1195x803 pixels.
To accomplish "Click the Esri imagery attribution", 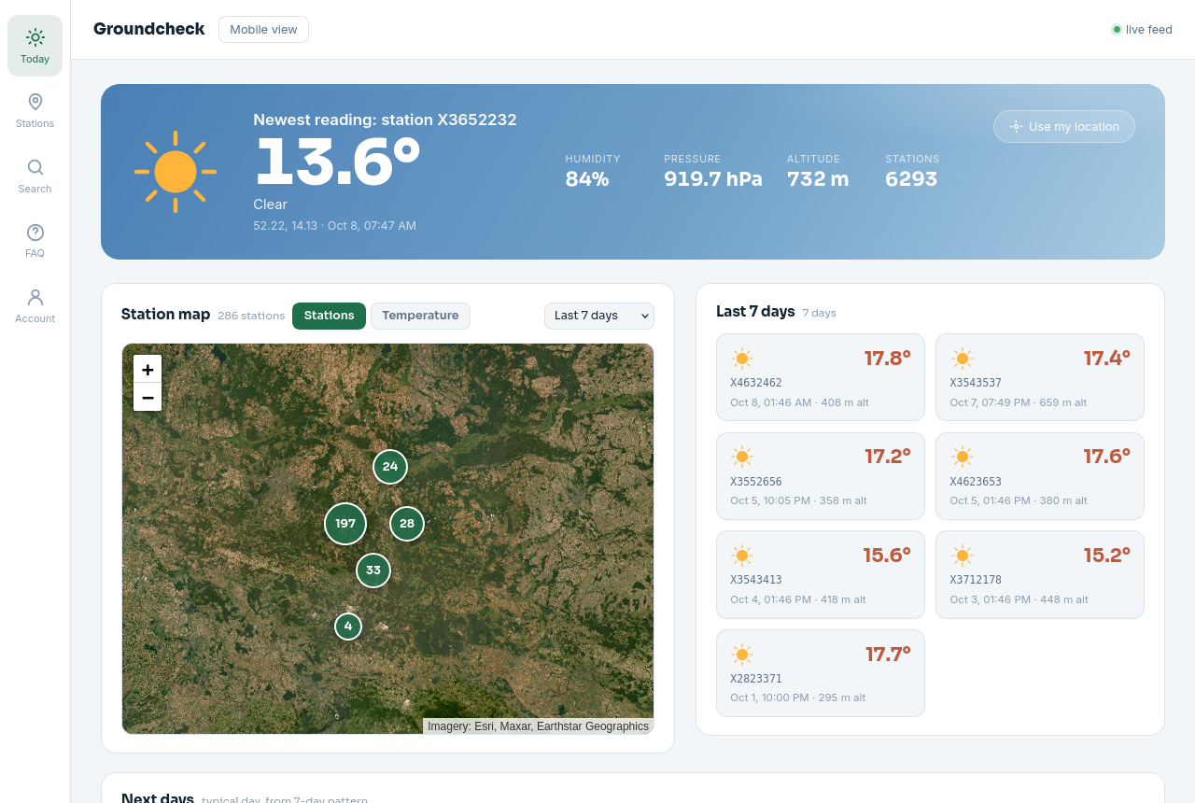I will [539, 726].
